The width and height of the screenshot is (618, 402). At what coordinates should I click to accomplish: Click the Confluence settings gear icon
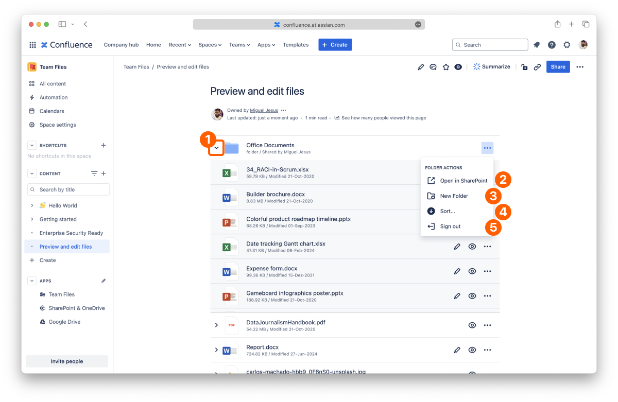coord(566,45)
